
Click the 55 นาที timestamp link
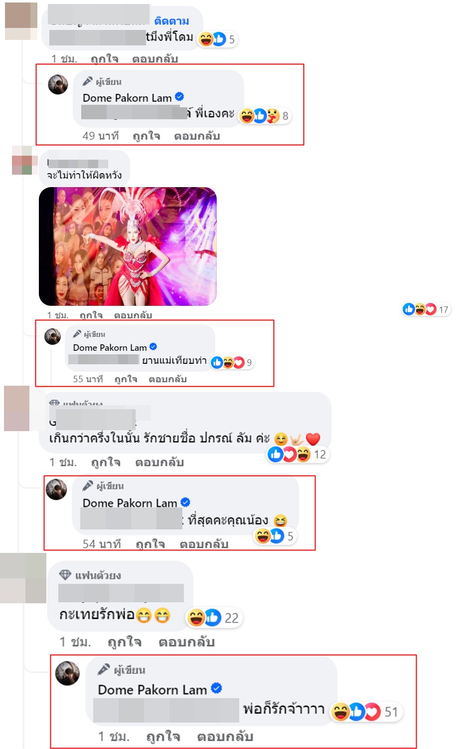(x=88, y=379)
